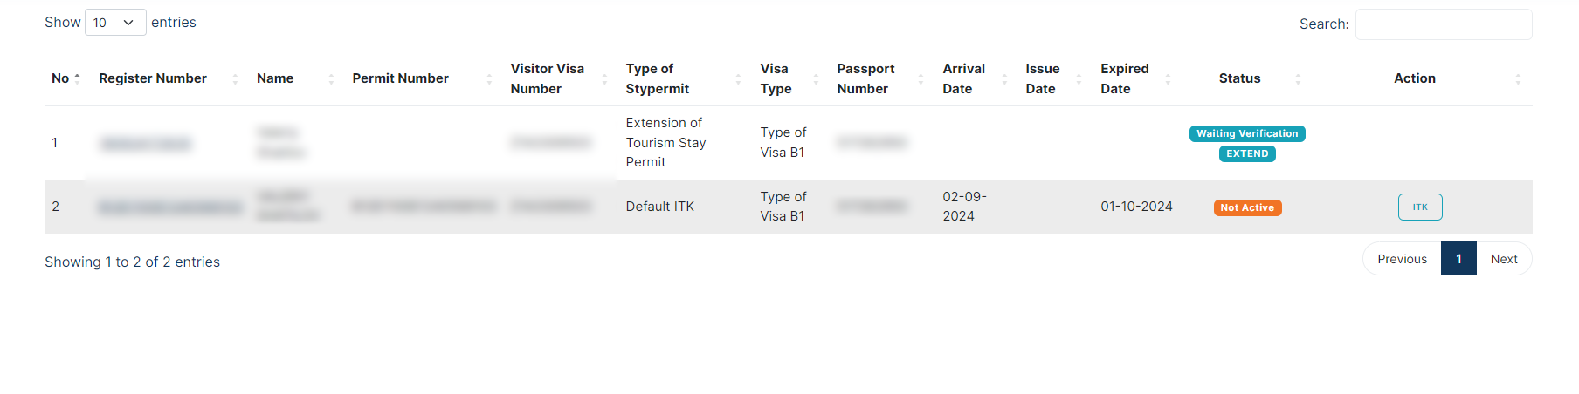Go to Next page

tap(1504, 259)
